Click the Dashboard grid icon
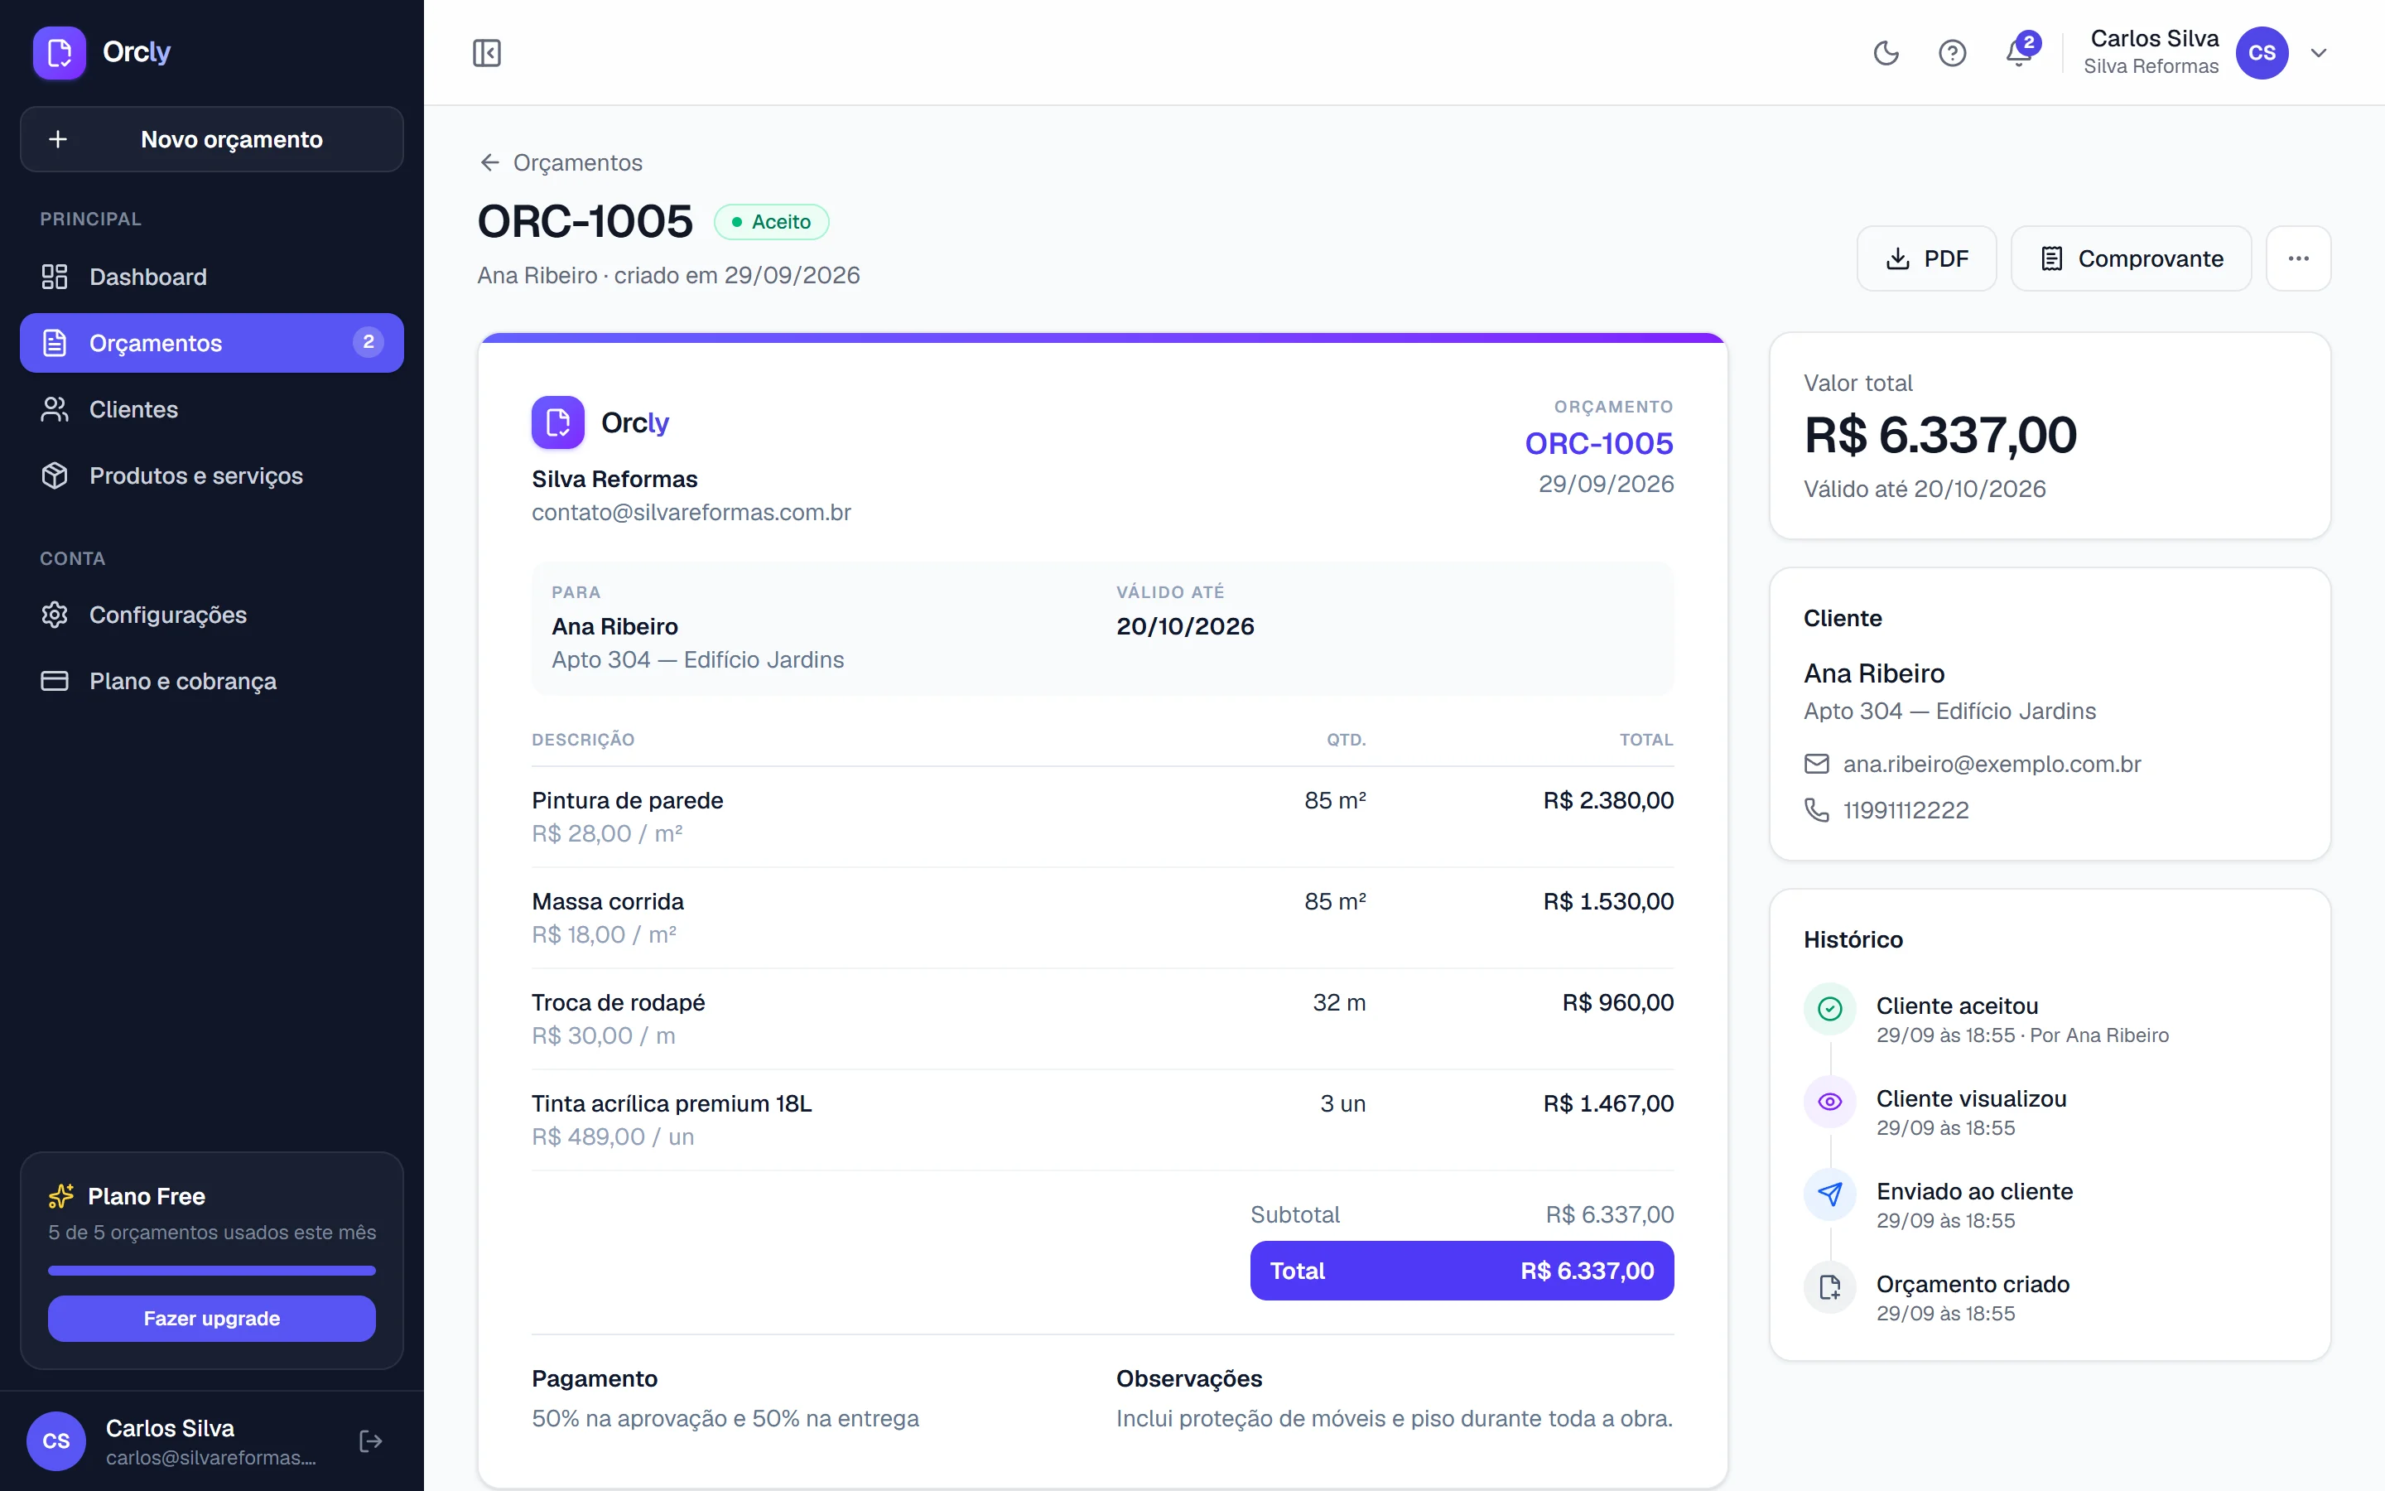Image resolution: width=2385 pixels, height=1491 pixels. coord(54,277)
